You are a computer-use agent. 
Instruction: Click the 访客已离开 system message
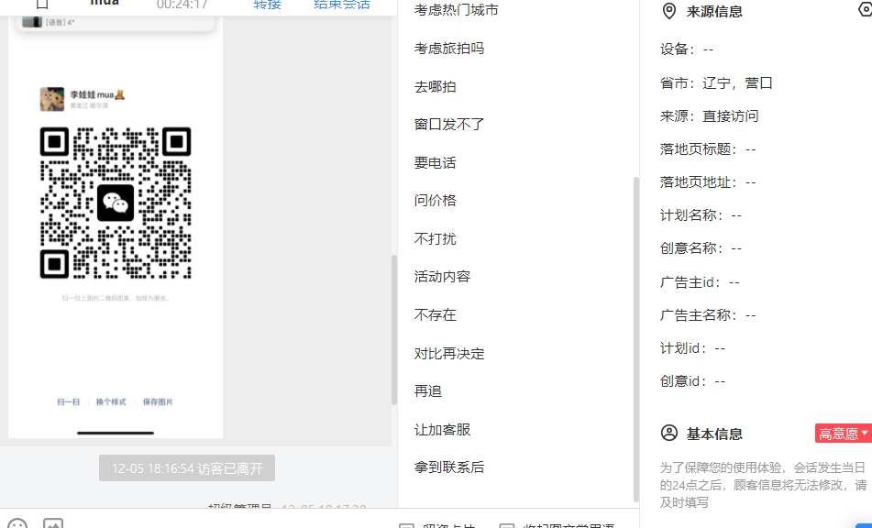[x=187, y=468]
